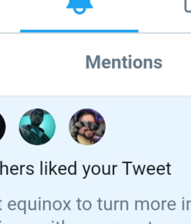The width and height of the screenshot is (191, 224).
Task: Click the word 'Tweet' in the notification
Action: click(x=146, y=168)
